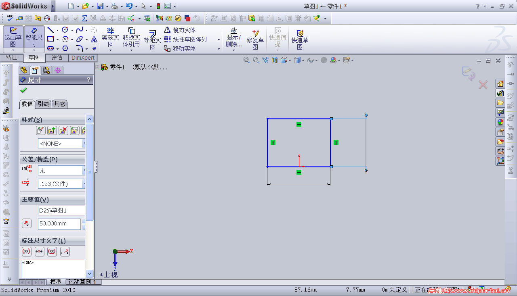The width and height of the screenshot is (517, 296).
Task: Click the Undo arrow icon
Action: click(129, 6)
